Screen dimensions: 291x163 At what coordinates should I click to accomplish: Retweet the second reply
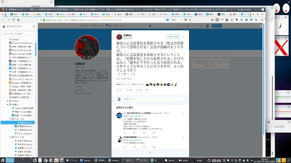click(x=135, y=147)
